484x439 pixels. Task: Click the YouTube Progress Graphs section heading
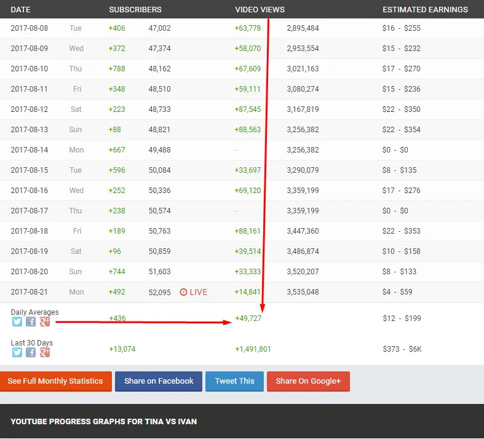click(103, 422)
